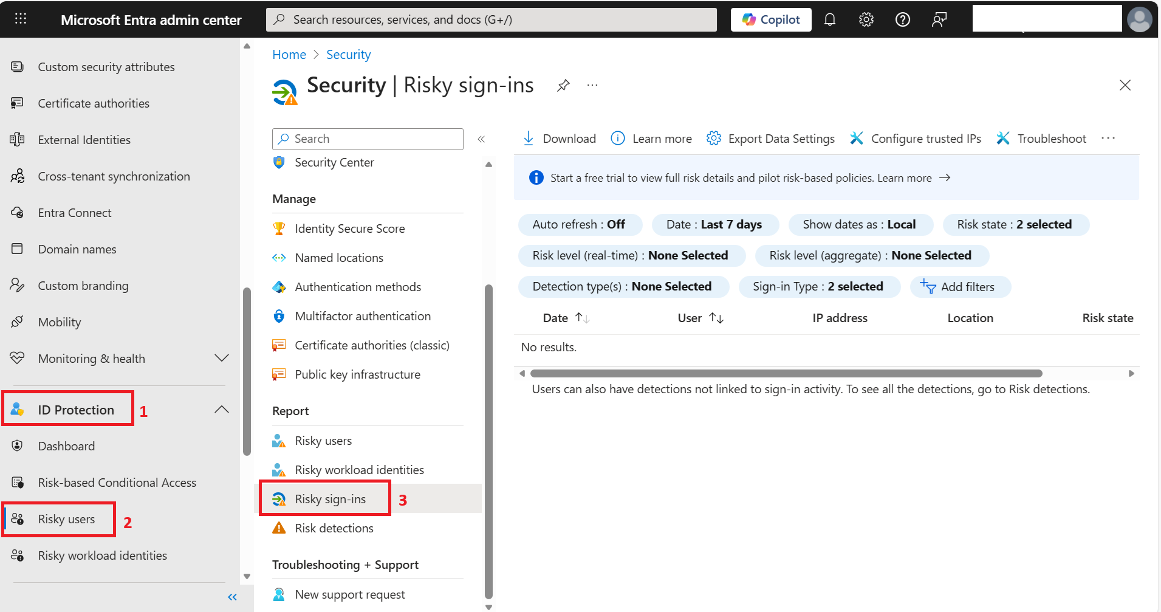This screenshot has height=612, width=1161.
Task: Open Detection type(s) filter
Action: coord(623,286)
